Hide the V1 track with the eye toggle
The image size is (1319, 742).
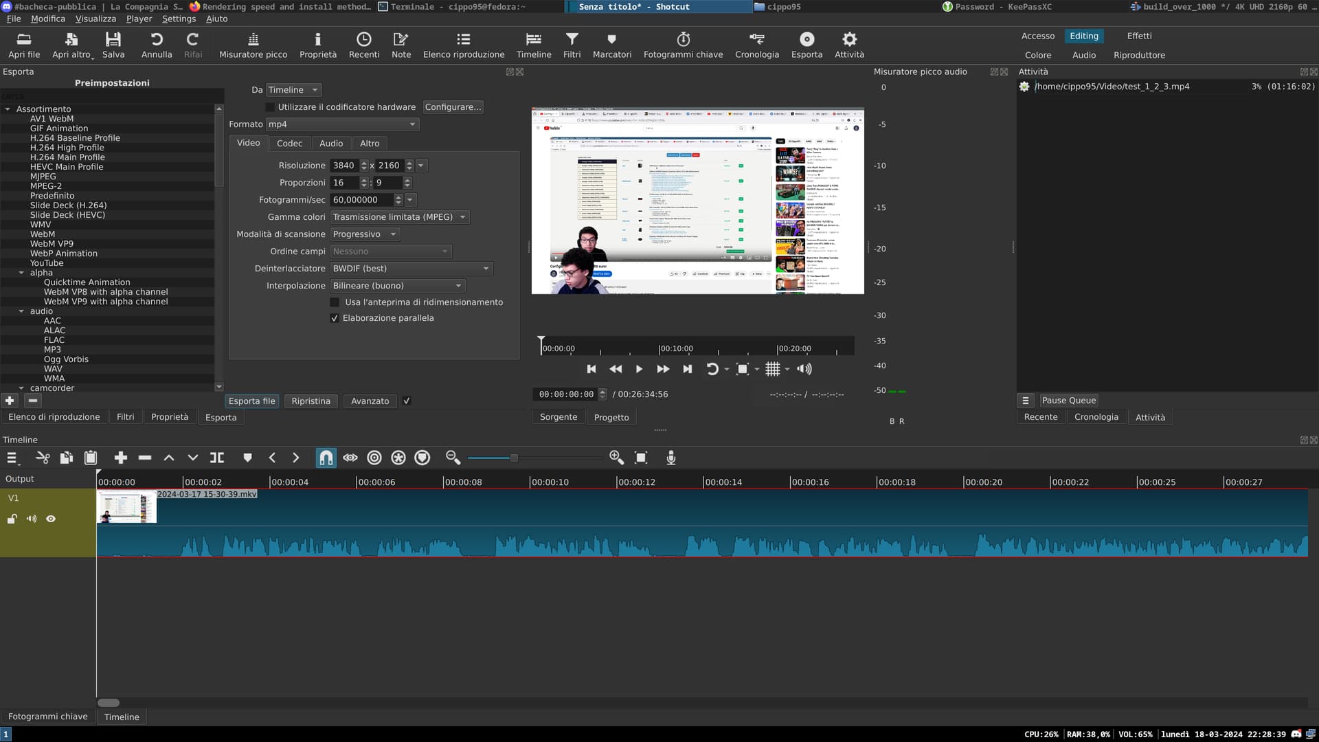(x=51, y=519)
